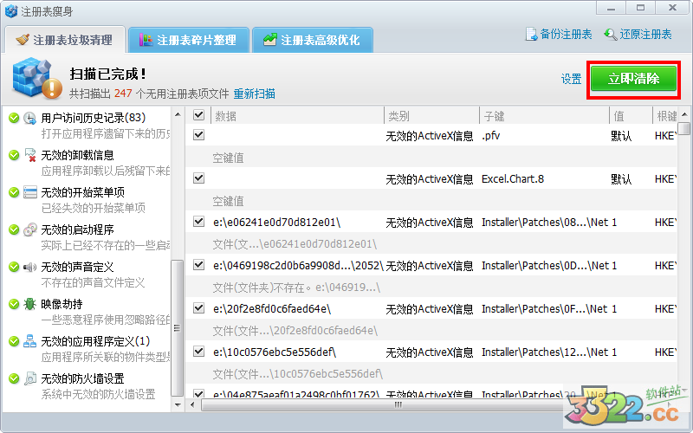693x433 pixels.
Task: Toggle the select-all checkbox in table header
Action: point(199,115)
